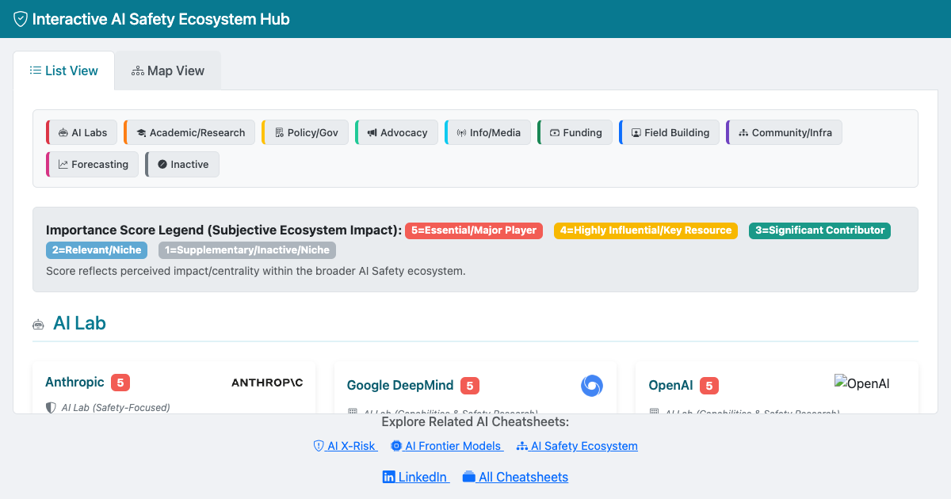Click the shield icon in page header
The width and height of the screenshot is (951, 499).
(21, 19)
